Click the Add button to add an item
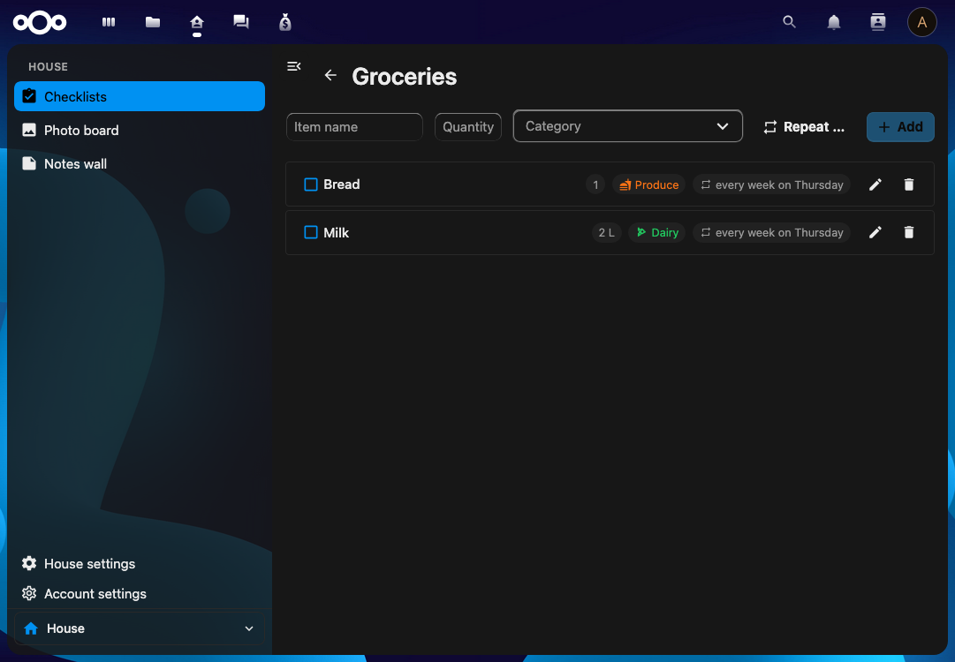This screenshot has height=662, width=955. point(900,126)
